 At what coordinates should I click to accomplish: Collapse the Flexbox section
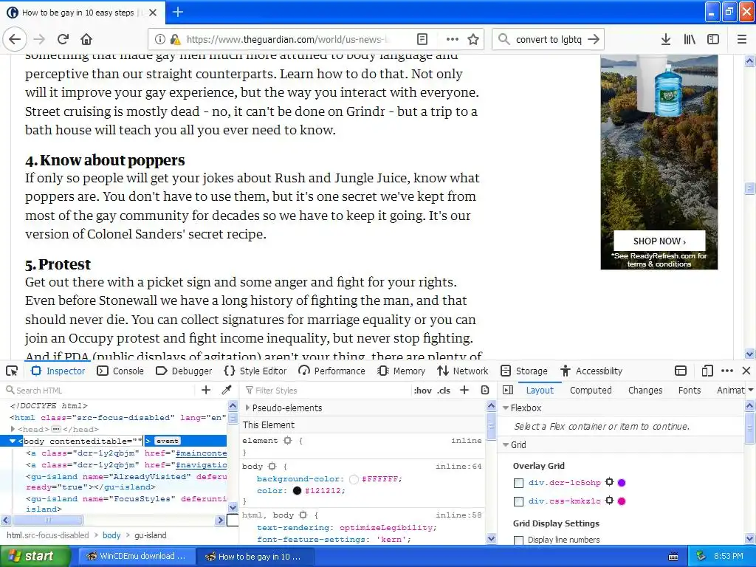pos(506,408)
